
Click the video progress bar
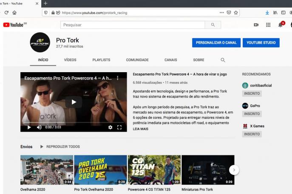point(74,123)
